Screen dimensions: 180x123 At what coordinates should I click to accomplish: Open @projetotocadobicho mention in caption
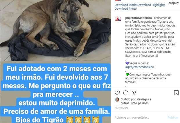tap(139, 67)
